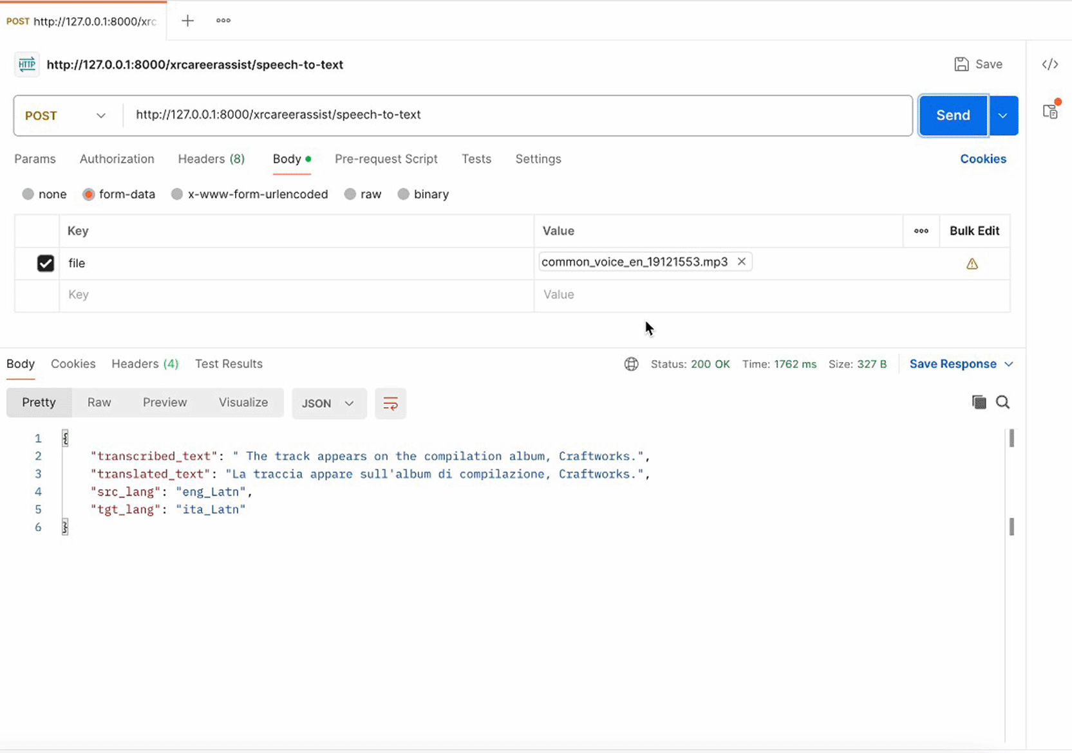
Task: Open the request Settings tab
Action: pyautogui.click(x=538, y=159)
